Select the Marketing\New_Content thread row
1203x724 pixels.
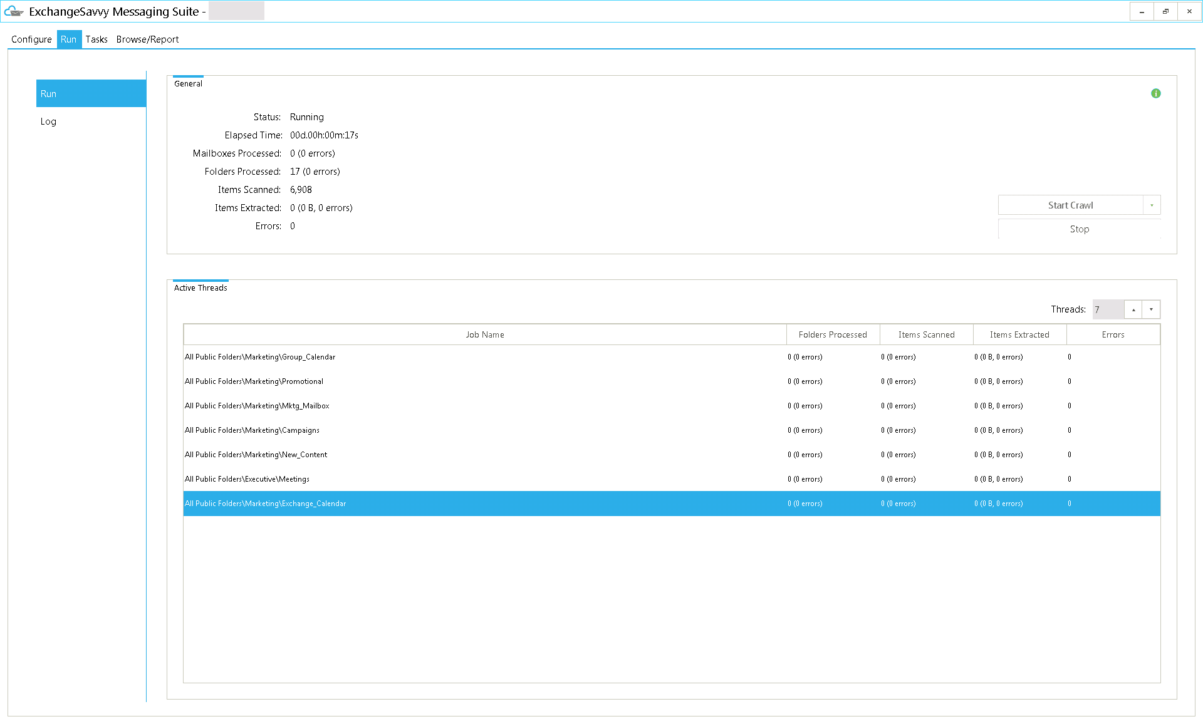672,455
